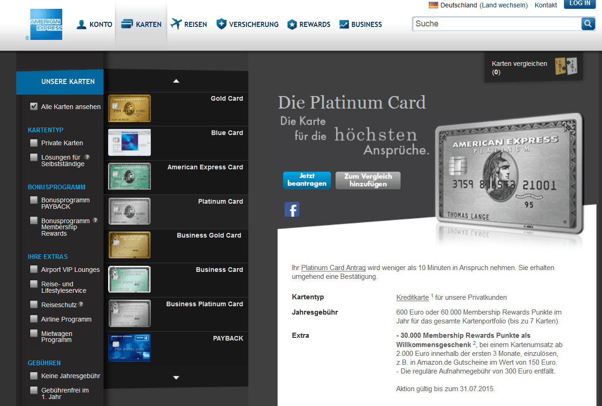Select the PAYBACK card thumbnail
The height and width of the screenshot is (406, 602).
(x=129, y=348)
